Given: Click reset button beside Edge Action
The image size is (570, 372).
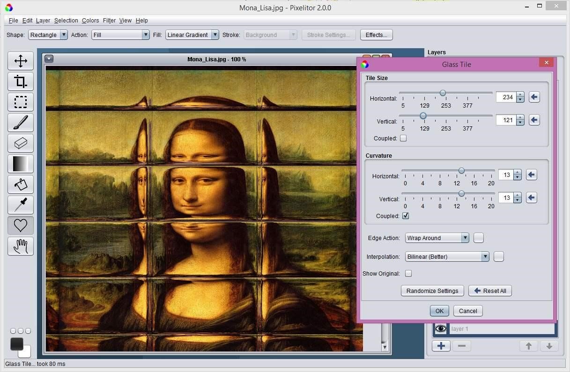Looking at the screenshot, I should click(478, 238).
